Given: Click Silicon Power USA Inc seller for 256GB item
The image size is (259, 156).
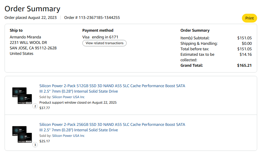Looking at the screenshot, I should [68, 136].
